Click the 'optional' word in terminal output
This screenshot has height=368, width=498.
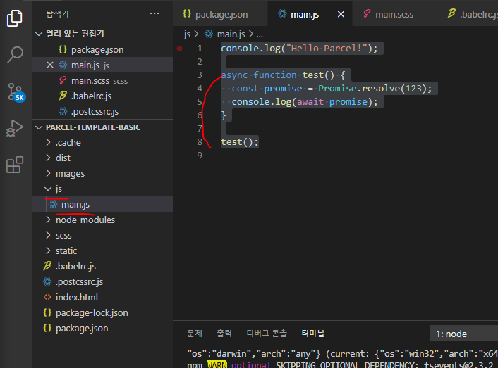(x=250, y=364)
